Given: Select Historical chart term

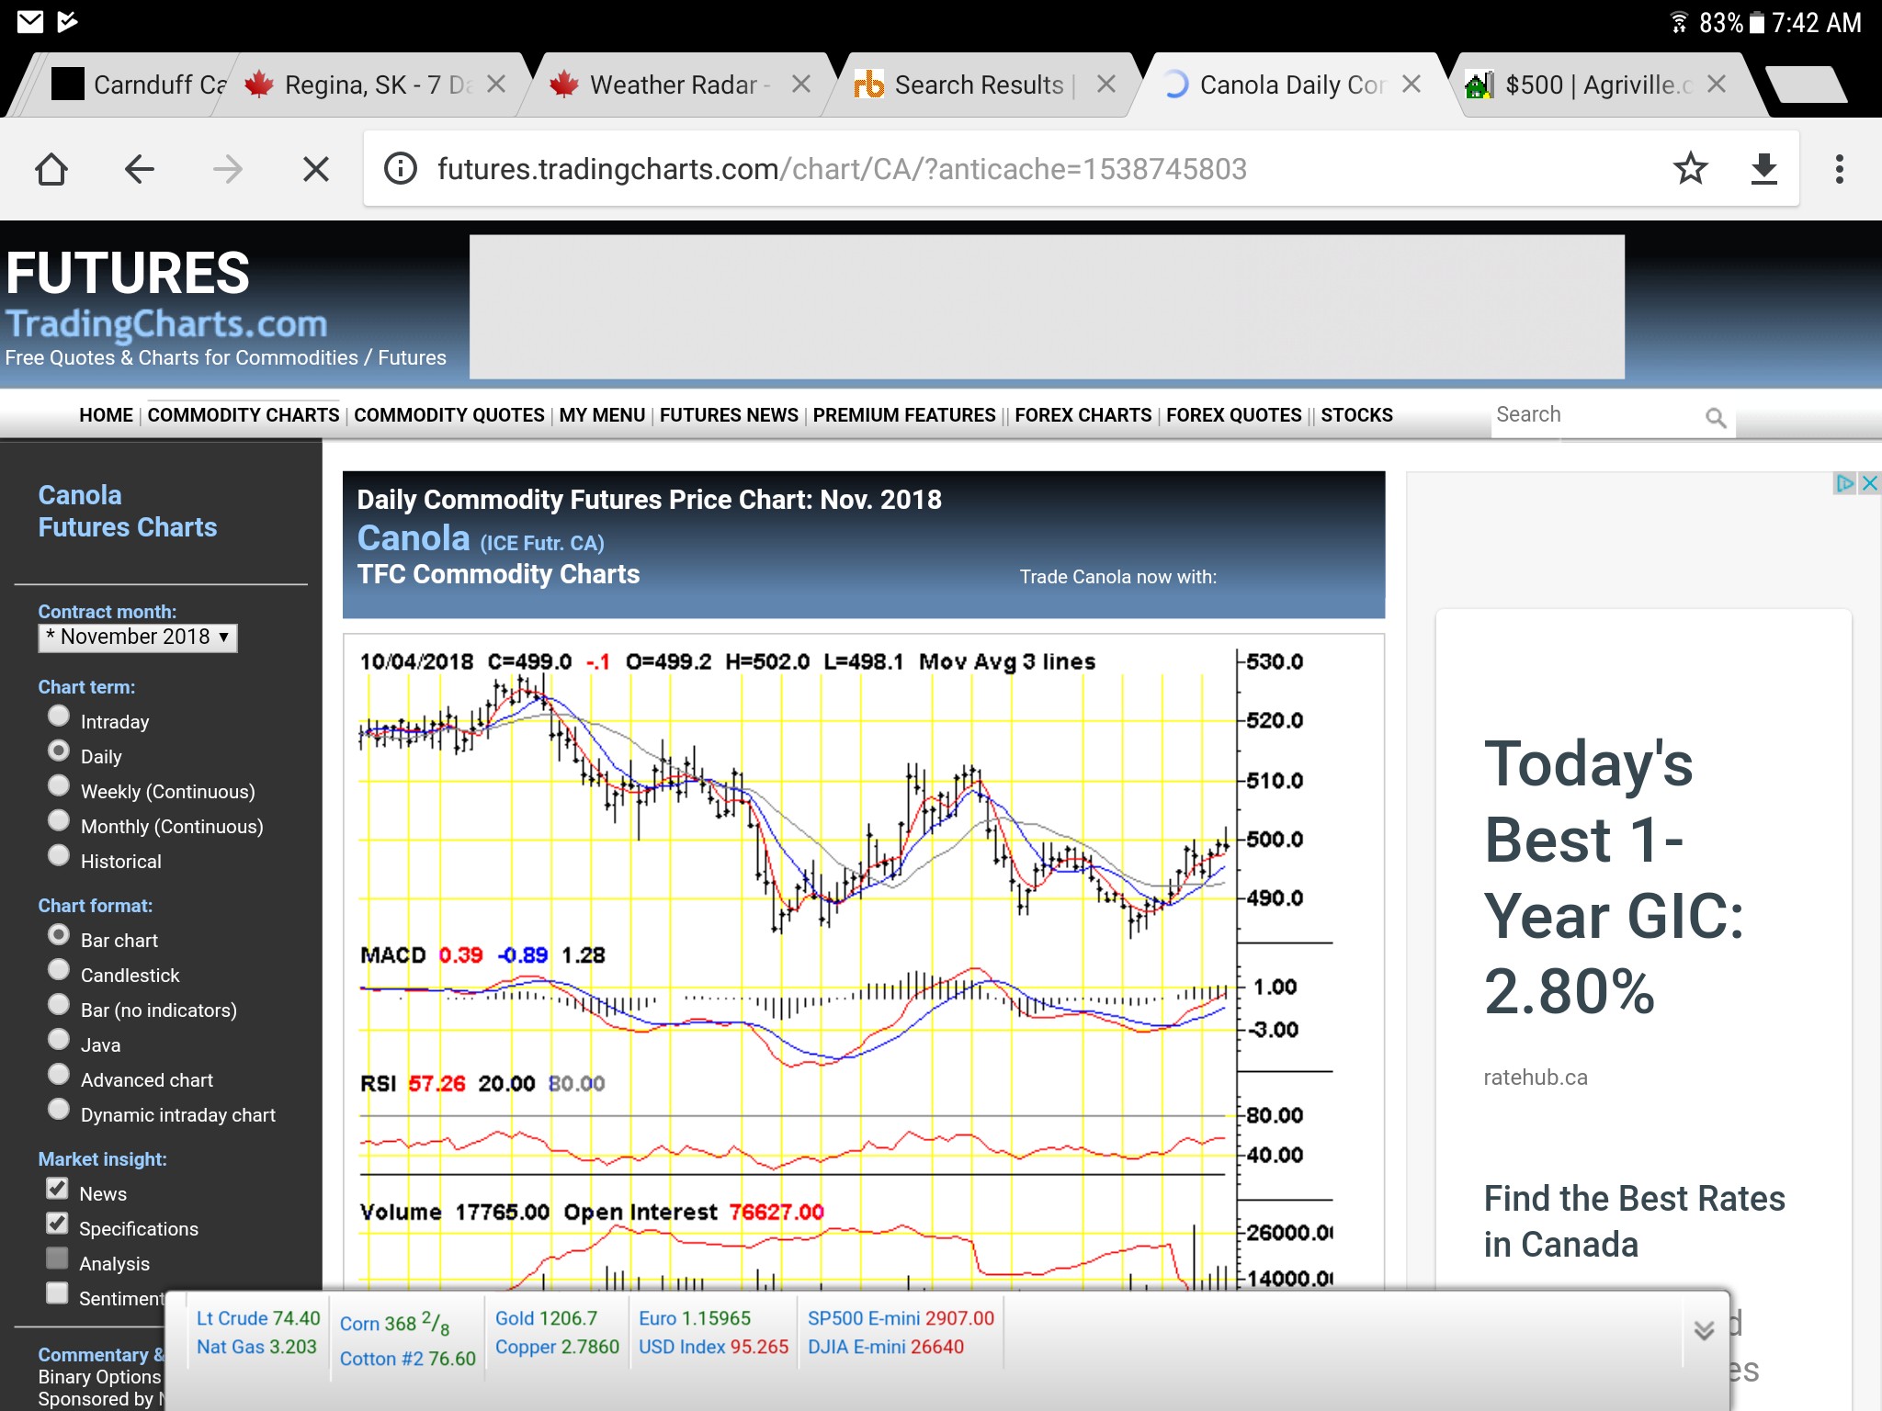Looking at the screenshot, I should click(59, 855).
